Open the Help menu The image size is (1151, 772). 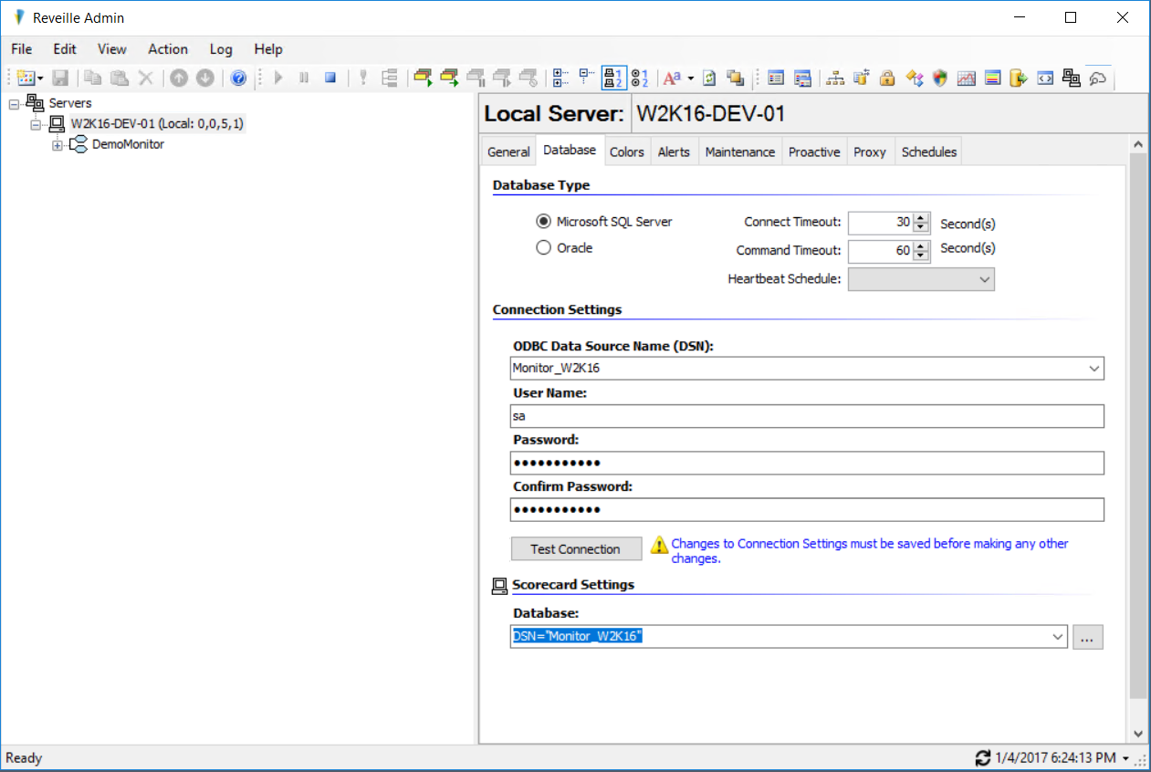tap(268, 49)
